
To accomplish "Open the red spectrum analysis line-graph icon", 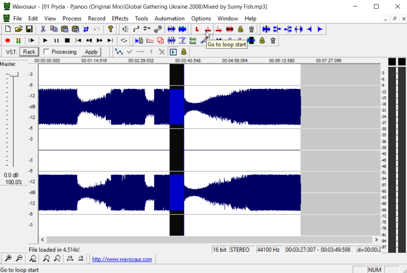I will coord(150,40).
